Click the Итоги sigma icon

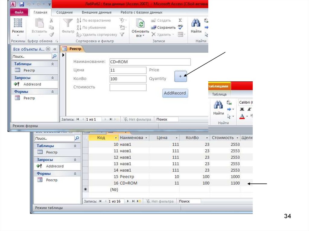point(180,20)
